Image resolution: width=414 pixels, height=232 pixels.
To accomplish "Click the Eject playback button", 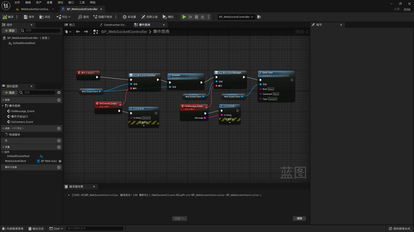I will pos(202,17).
